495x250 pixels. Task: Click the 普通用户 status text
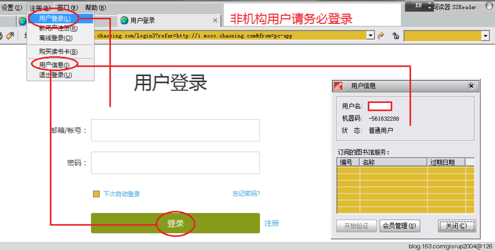click(381, 130)
